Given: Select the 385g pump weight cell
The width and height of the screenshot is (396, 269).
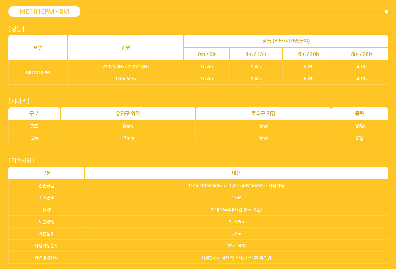Looking at the screenshot, I should [x=360, y=126].
